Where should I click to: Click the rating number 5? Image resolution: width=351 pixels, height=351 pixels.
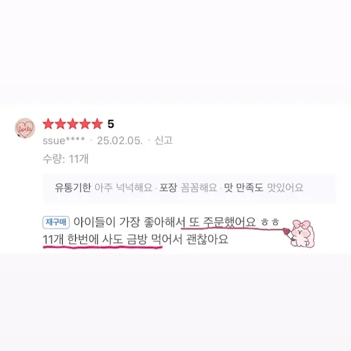coord(111,124)
